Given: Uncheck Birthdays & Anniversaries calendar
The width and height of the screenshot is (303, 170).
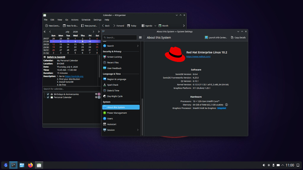Looking at the screenshot, I should click(48, 94).
